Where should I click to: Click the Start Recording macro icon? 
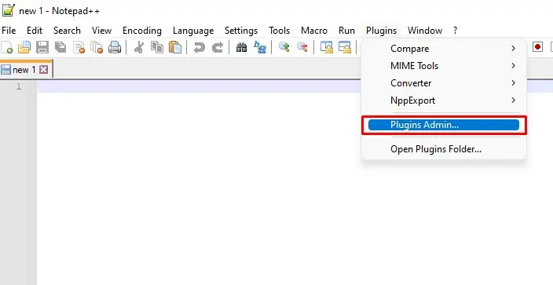(x=537, y=47)
